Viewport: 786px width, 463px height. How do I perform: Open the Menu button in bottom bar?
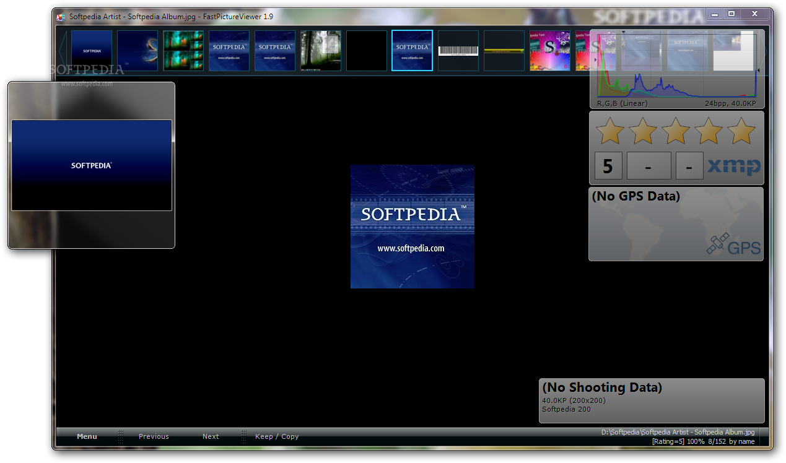coord(87,436)
